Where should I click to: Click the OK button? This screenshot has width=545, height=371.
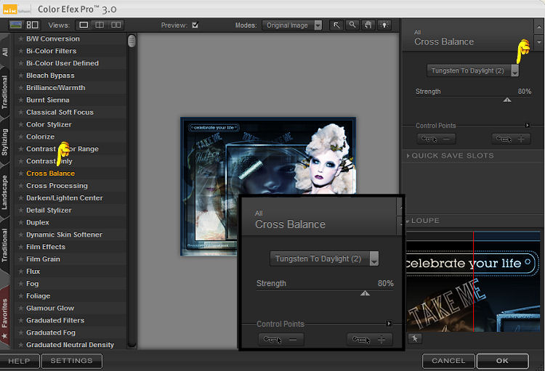pyautogui.click(x=502, y=360)
